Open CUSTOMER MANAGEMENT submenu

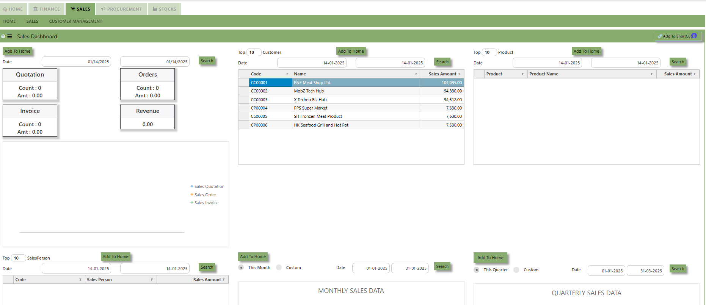(x=75, y=21)
